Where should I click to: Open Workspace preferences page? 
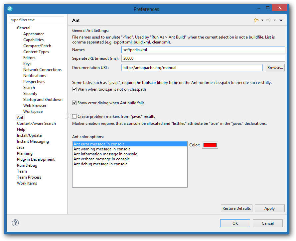(x=33, y=112)
